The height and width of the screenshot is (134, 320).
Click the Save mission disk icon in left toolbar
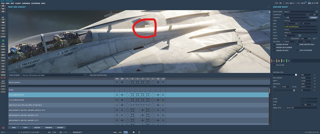point(3,11)
